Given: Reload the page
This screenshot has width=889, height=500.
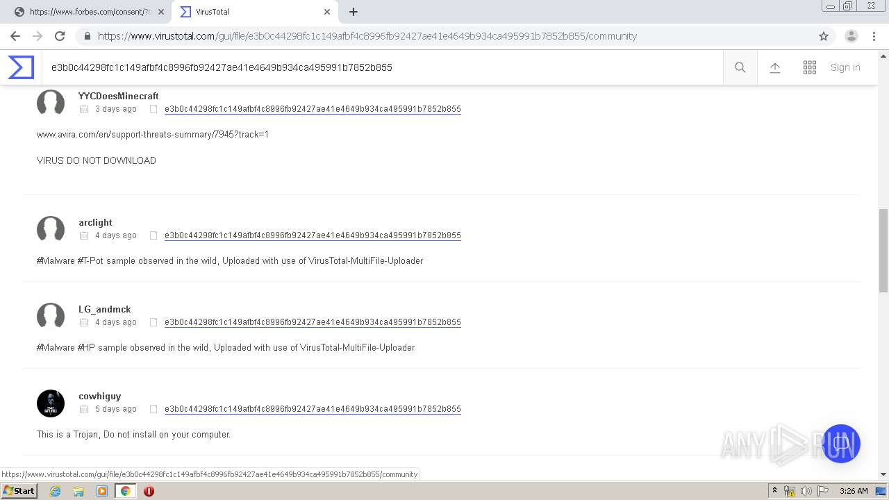Looking at the screenshot, I should point(60,36).
